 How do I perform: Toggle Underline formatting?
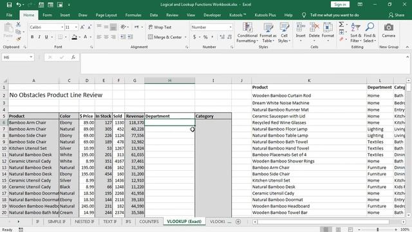[x=46, y=37]
